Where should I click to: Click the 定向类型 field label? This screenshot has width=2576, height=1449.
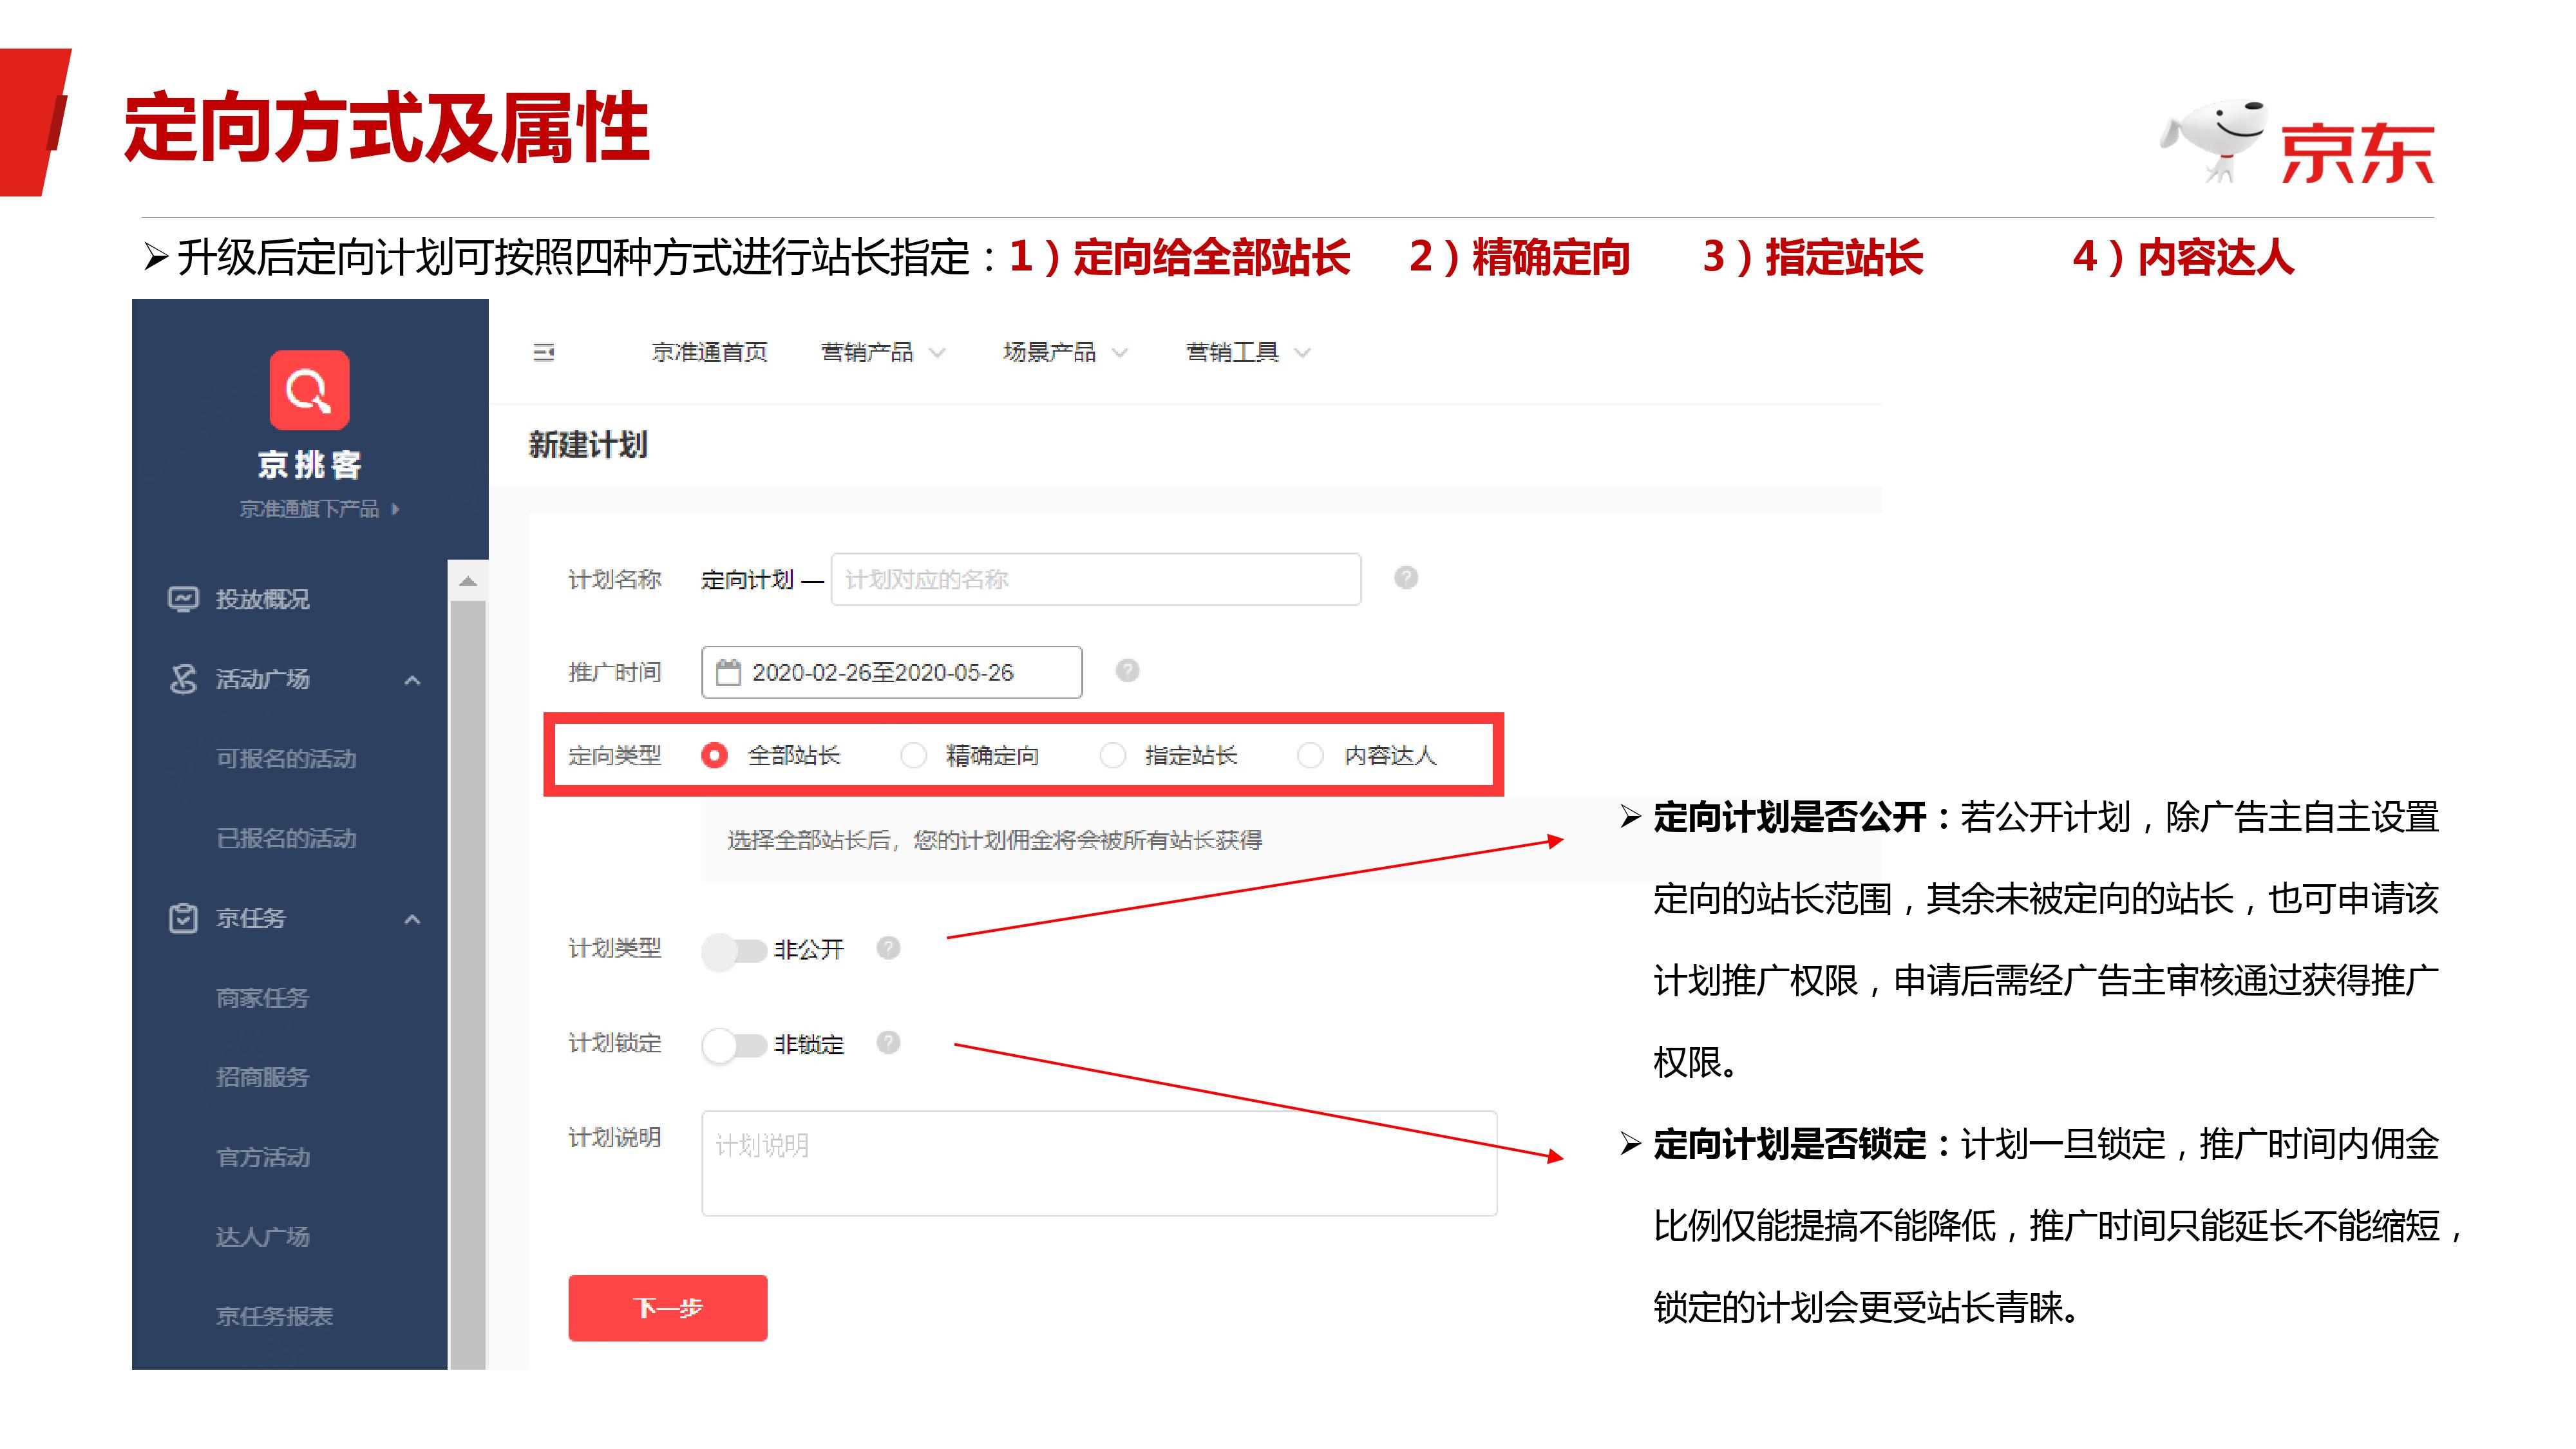[x=615, y=755]
